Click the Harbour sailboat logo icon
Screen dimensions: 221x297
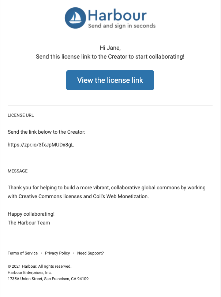pyautogui.click(x=75, y=18)
